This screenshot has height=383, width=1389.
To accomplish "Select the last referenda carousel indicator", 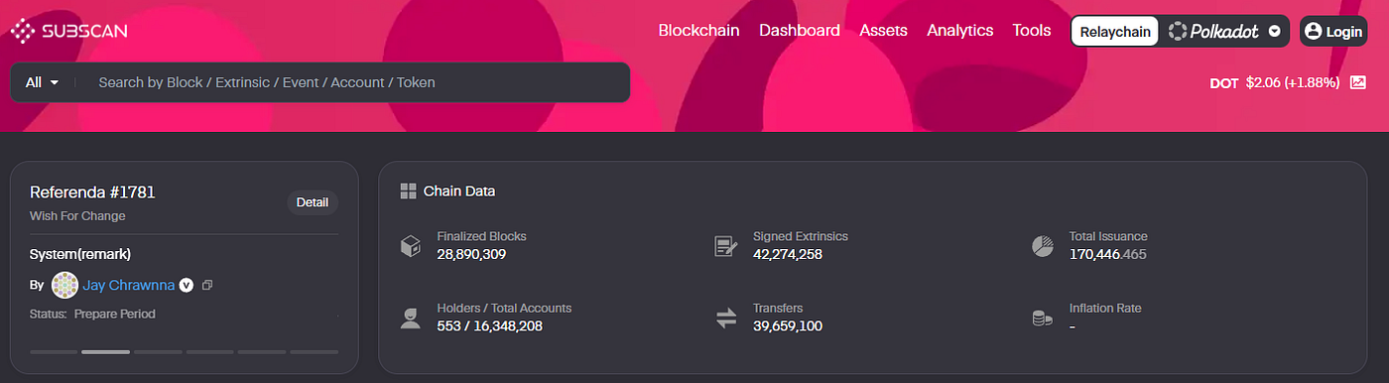I will point(314,351).
